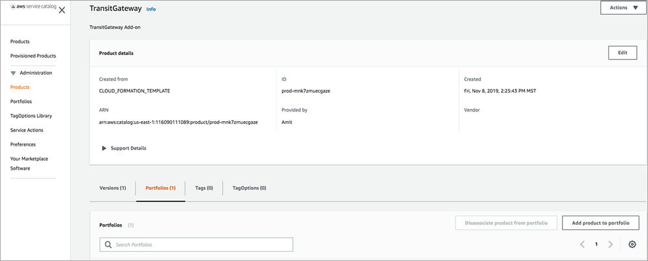Click the TransitGateway page heading

(116, 8)
